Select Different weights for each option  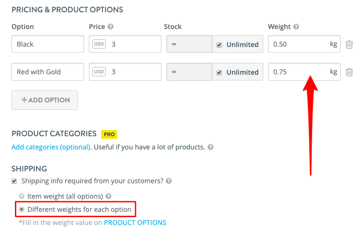point(22,209)
